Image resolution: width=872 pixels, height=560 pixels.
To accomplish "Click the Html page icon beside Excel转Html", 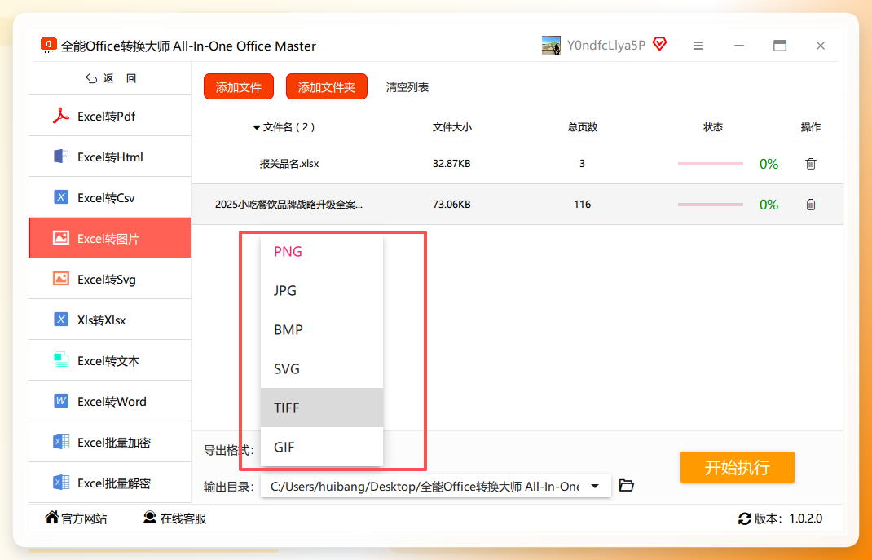I will [x=61, y=157].
